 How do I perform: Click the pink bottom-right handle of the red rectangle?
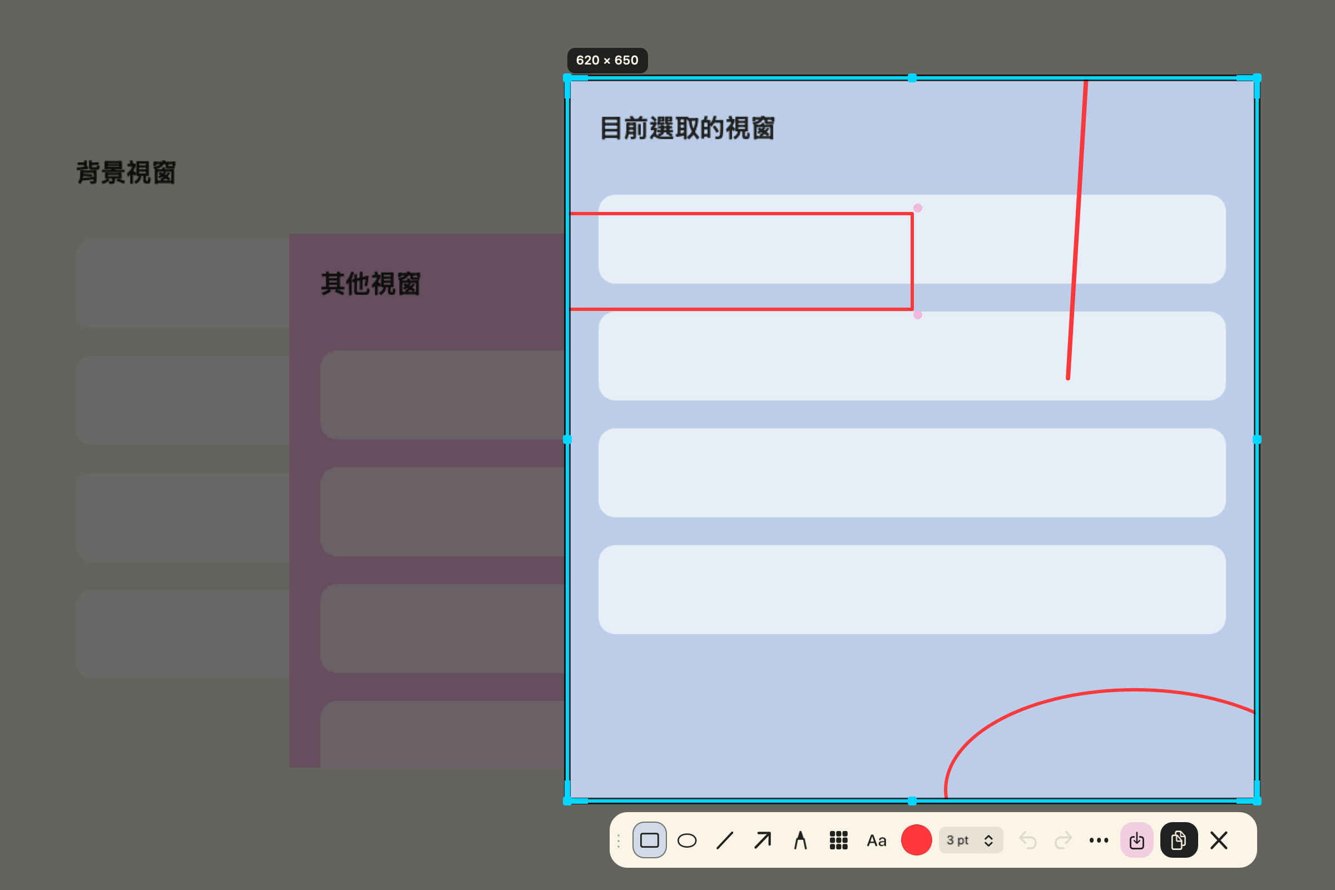[x=918, y=315]
